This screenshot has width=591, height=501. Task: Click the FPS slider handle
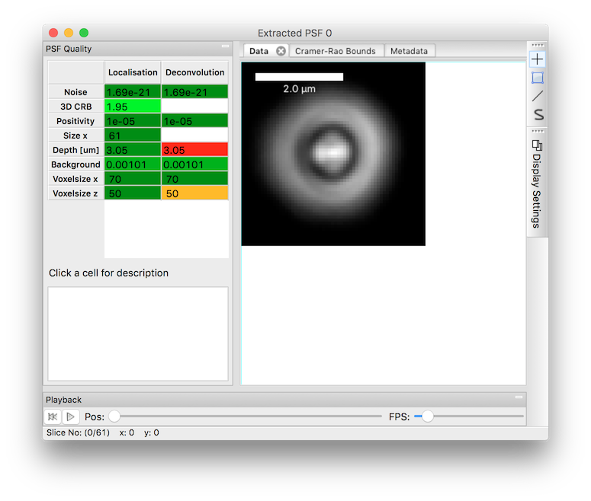[x=427, y=416]
